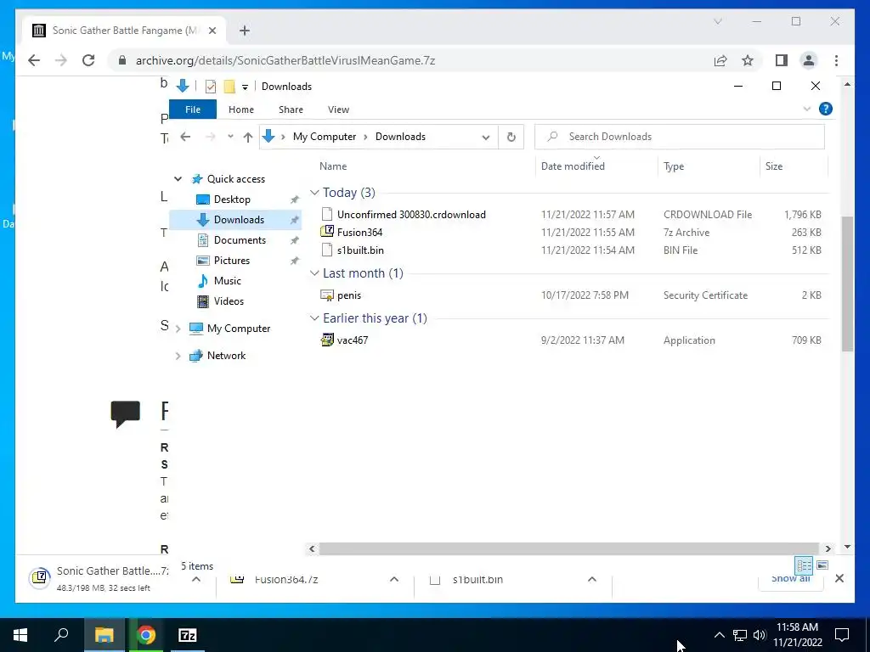This screenshot has height=652, width=870.
Task: Show hidden system tray icons
Action: tap(719, 635)
